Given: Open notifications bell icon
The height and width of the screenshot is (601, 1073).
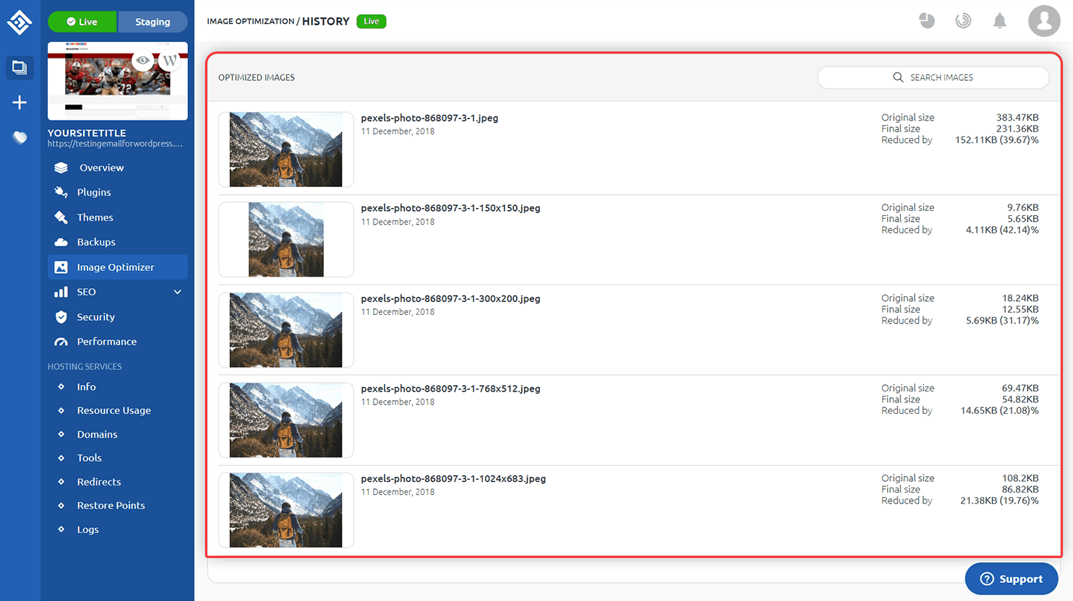Looking at the screenshot, I should click(999, 21).
